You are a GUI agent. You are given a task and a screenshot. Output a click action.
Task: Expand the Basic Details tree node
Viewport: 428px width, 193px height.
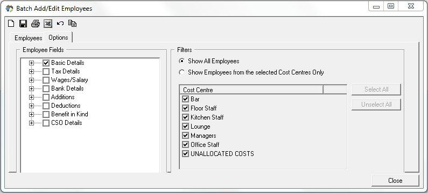31,63
